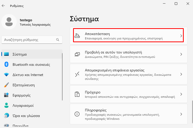Click the Ρυθμίσεις window title

pos(17,6)
